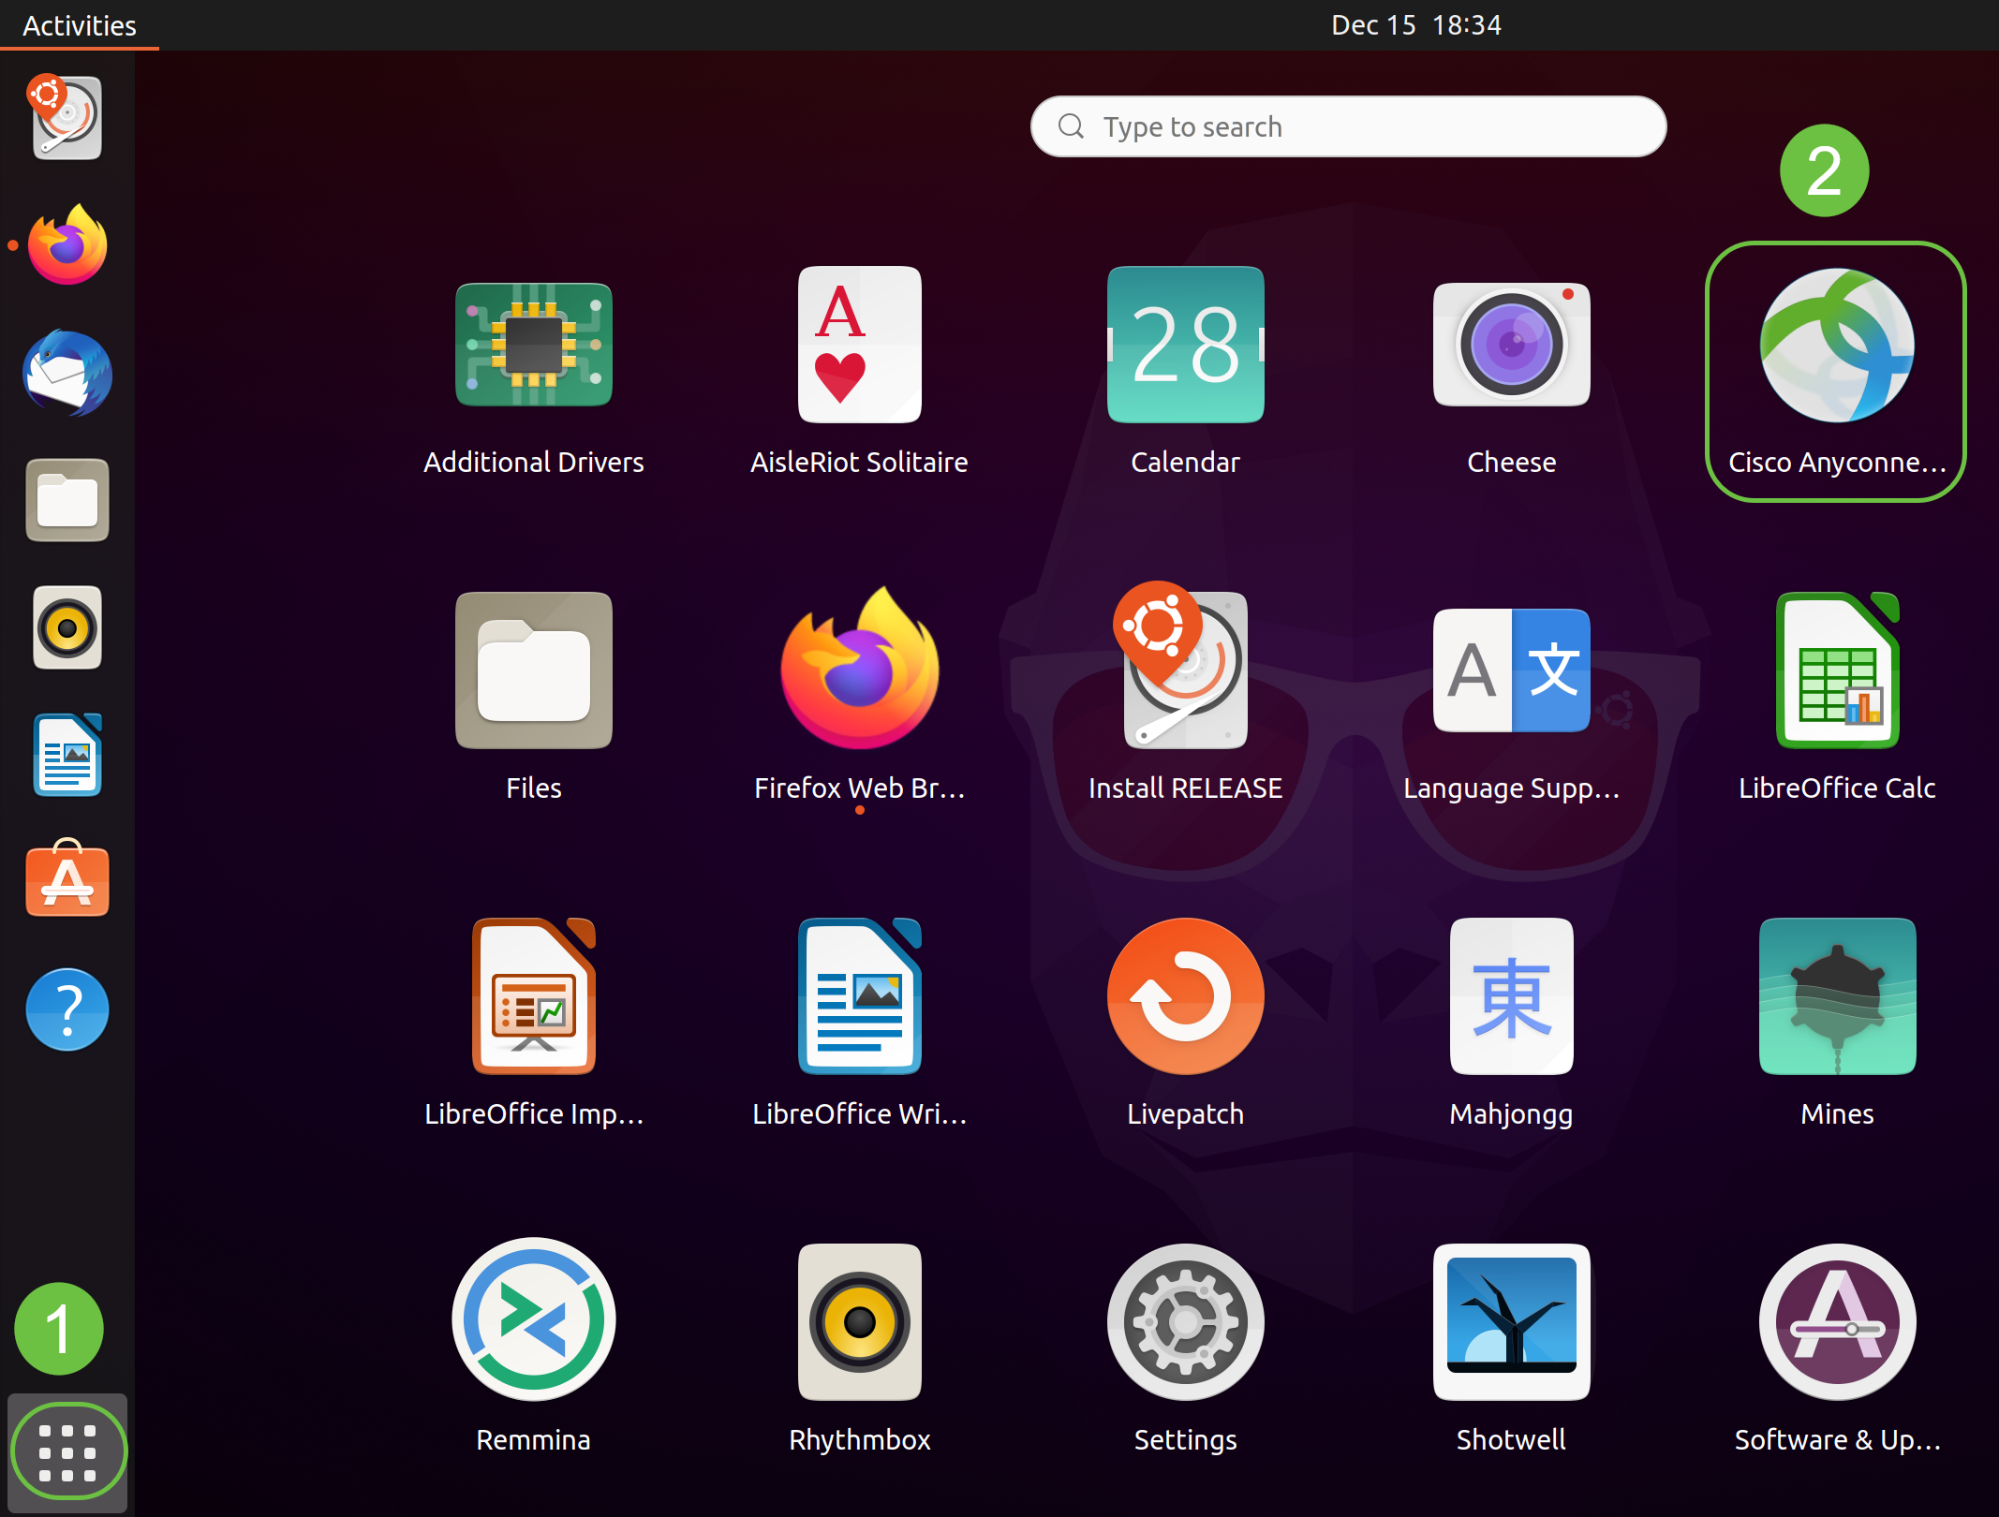1999x1517 pixels.
Task: Click the Activities menu item
Action: coord(80,24)
